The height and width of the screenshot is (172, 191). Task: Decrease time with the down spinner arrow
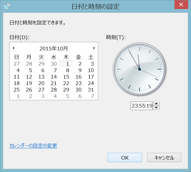point(156,108)
